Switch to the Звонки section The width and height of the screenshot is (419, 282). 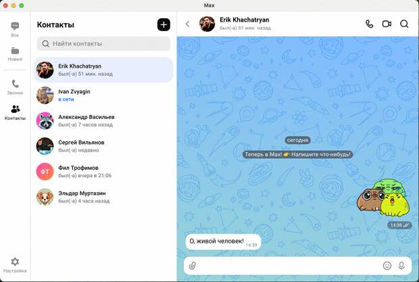pyautogui.click(x=15, y=87)
